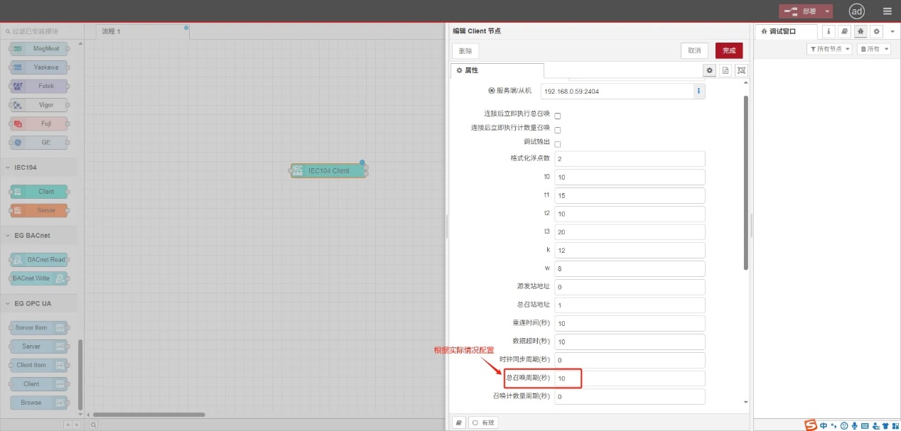Click the 完成 button to finish editing
Viewport: 901px width, 431px height.
coord(729,50)
